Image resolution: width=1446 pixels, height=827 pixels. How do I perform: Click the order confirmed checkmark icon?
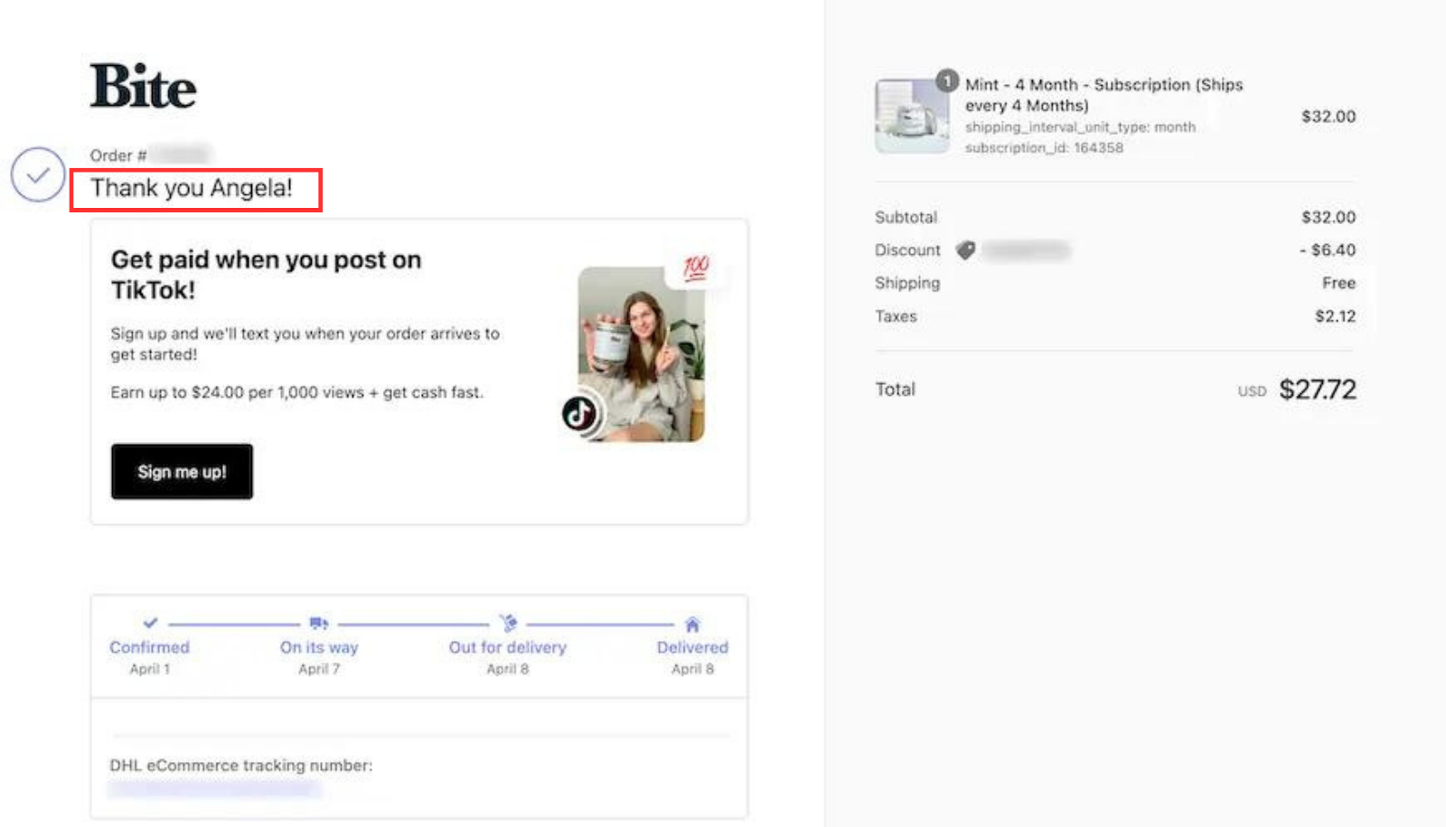coord(36,174)
